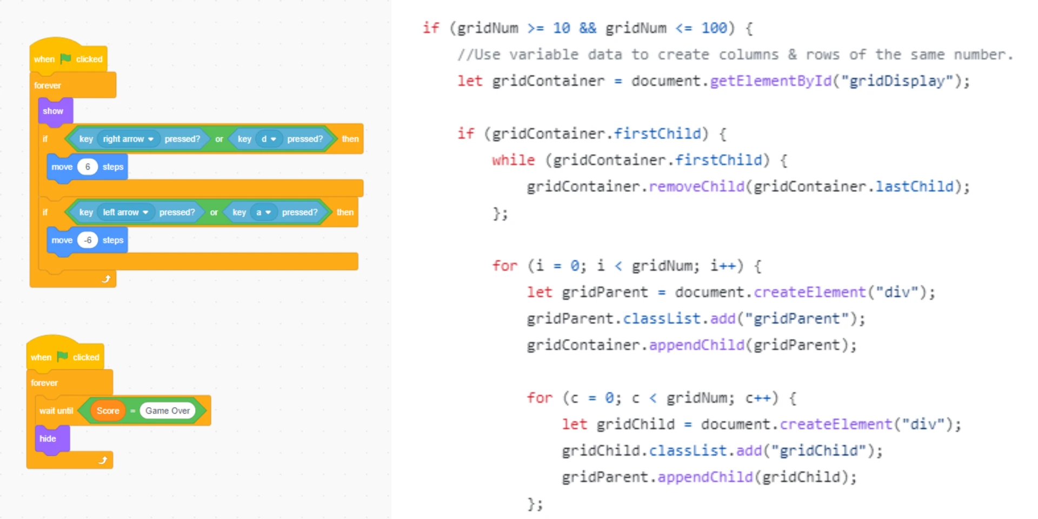Click the green flag in the second 'when clicked' block
This screenshot has height=519, width=1038.
pos(62,356)
